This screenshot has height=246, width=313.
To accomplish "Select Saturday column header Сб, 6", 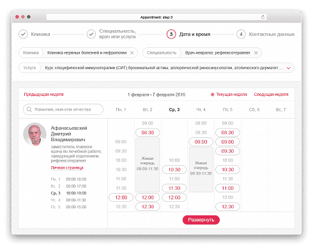I will click(x=254, y=109).
